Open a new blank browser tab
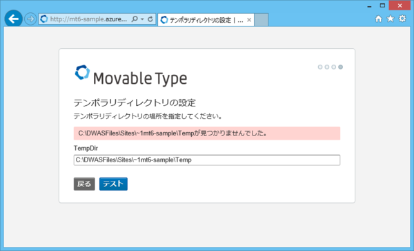Image resolution: width=414 pixels, height=251 pixels. click(x=262, y=20)
